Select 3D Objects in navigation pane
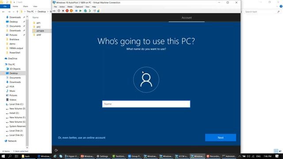Screen dimensions: 283x159 pos(15,69)
